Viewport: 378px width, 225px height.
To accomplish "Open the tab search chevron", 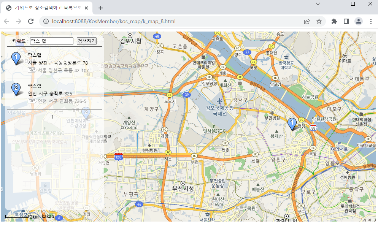I will [x=318, y=4].
